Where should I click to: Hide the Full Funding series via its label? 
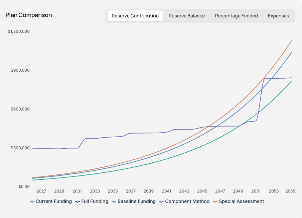95,202
